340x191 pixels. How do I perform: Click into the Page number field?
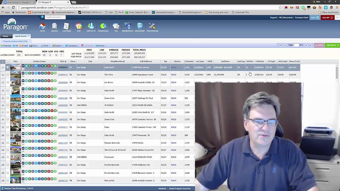(296, 45)
